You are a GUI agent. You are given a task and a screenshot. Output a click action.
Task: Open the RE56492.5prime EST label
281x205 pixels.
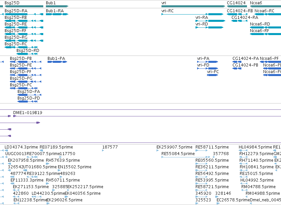coord(212,174)
